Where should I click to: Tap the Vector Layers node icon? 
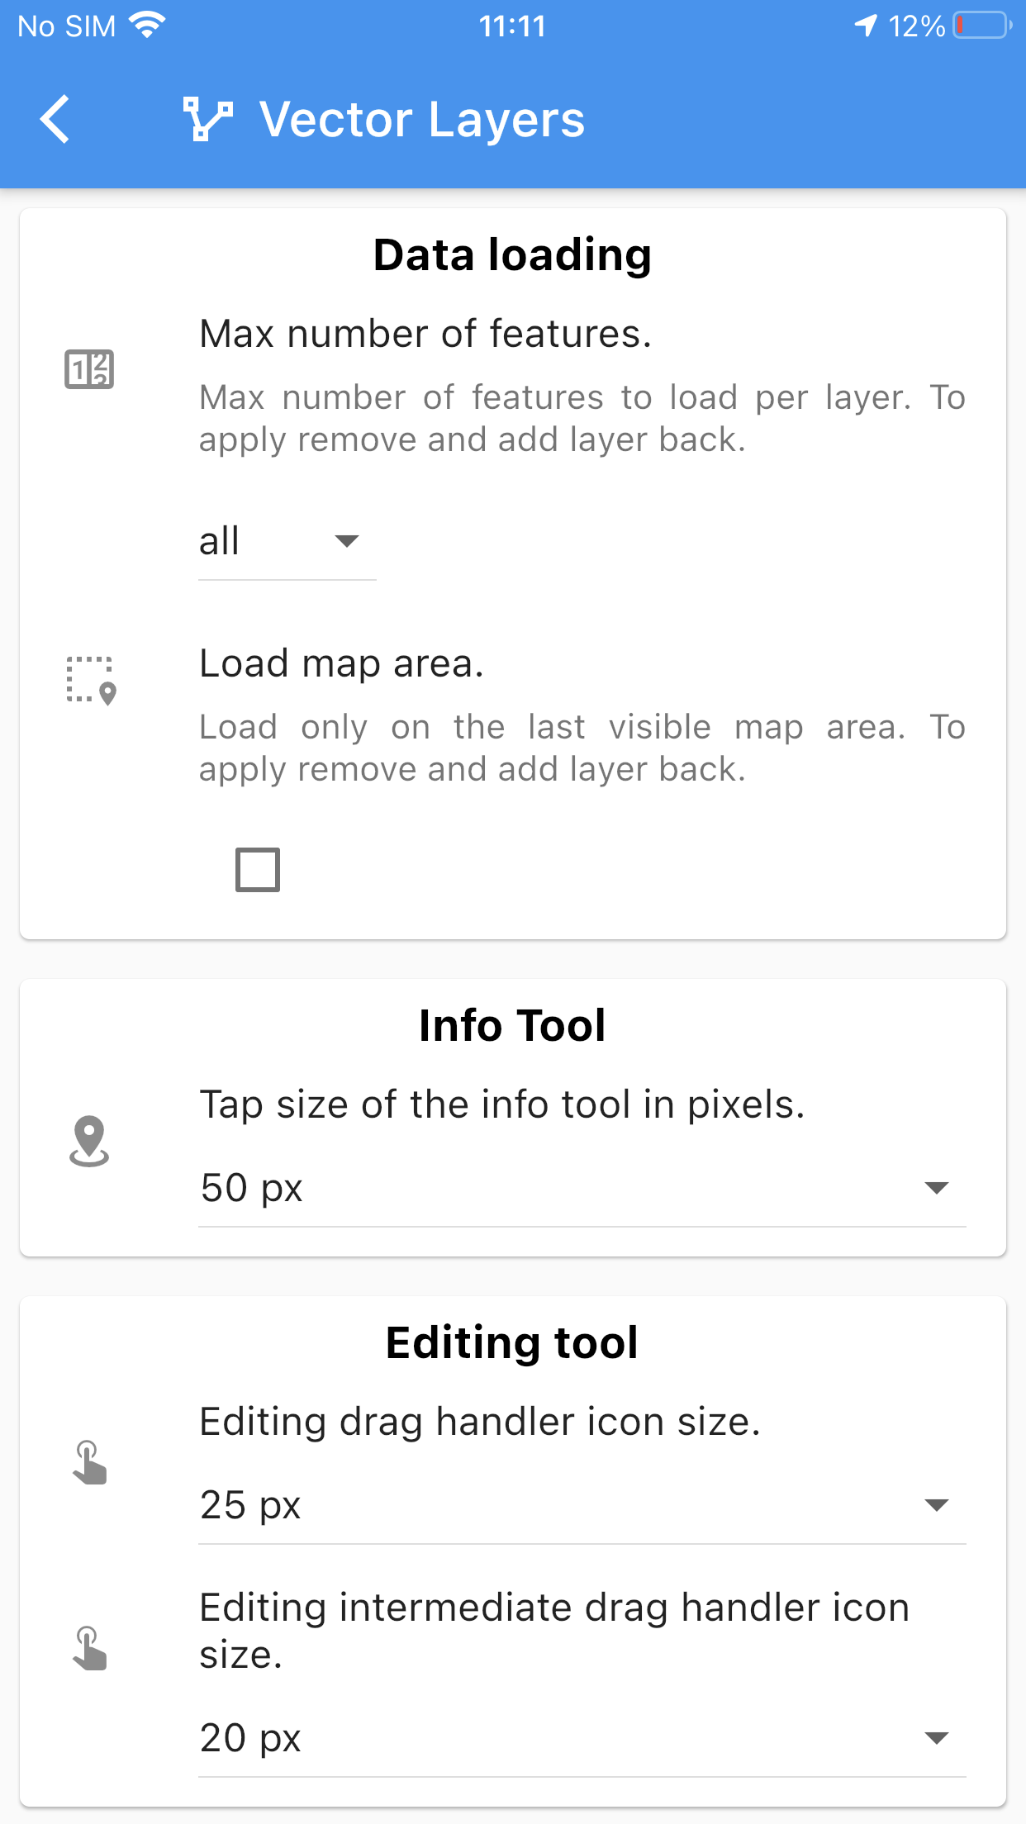pos(207,119)
